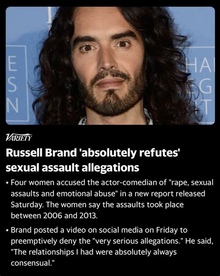Click the 'between 2006 and 2013.' text
The image size is (220, 276).
[54, 216]
